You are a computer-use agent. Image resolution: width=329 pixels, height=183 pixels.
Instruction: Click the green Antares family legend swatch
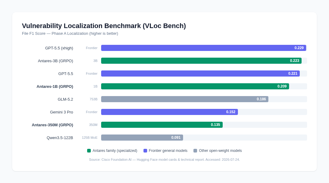pos(89,151)
